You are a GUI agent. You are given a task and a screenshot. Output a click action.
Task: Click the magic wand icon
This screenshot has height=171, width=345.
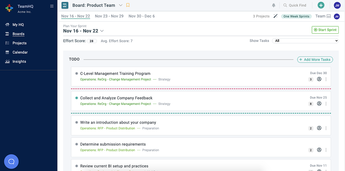[x=275, y=16]
